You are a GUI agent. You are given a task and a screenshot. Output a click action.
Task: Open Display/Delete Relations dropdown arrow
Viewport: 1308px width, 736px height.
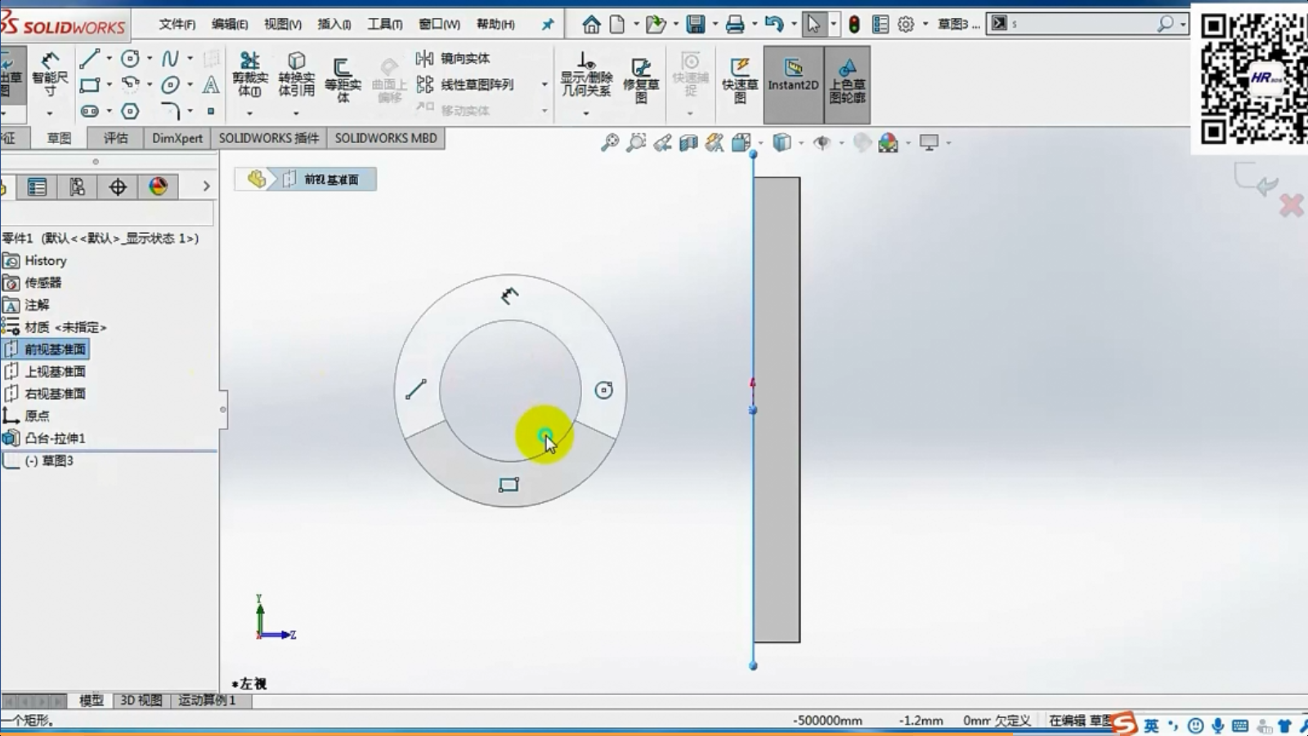586,113
